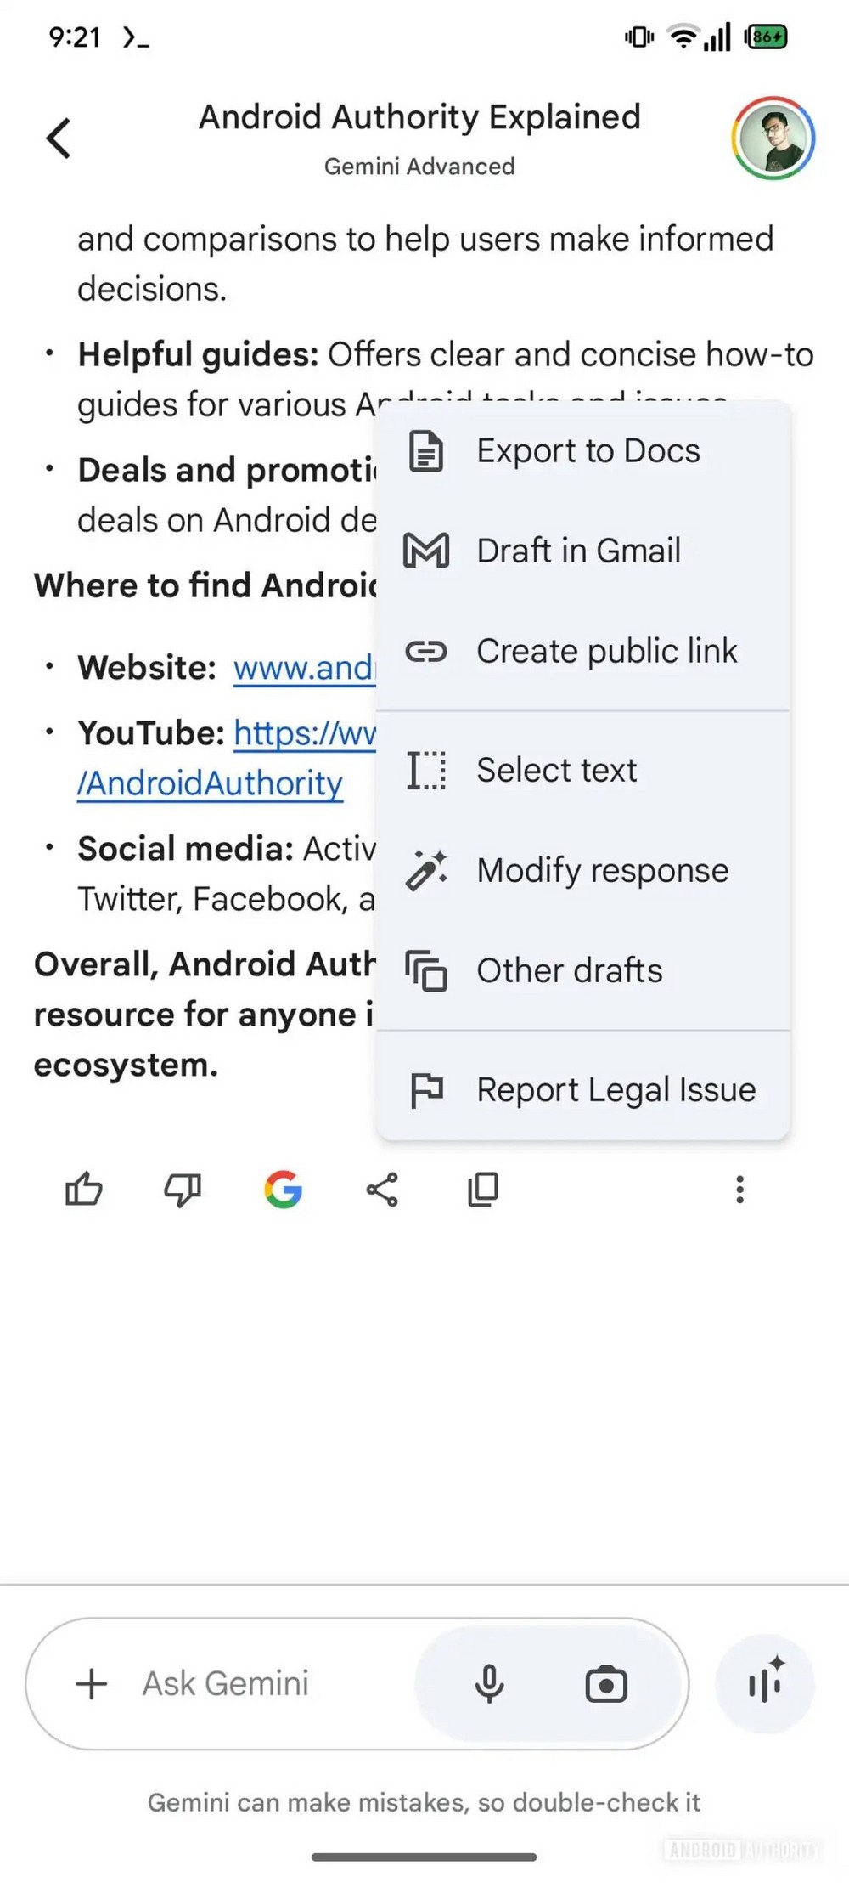Tap Modify response

coord(602,871)
